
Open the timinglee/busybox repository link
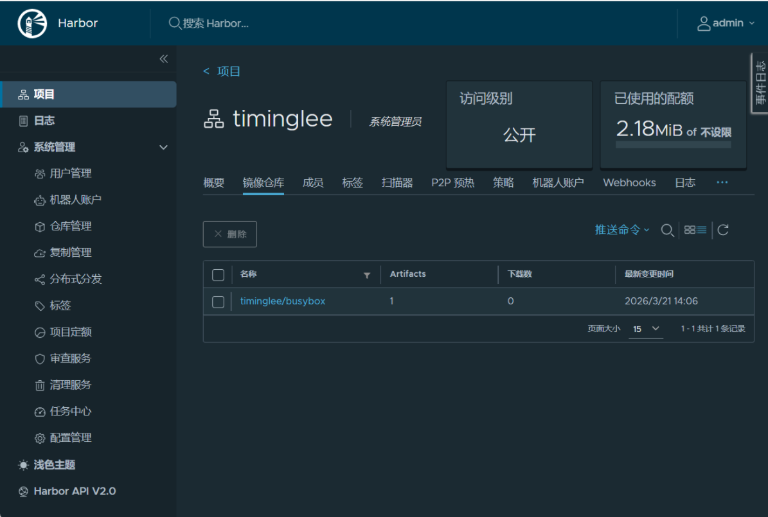[x=283, y=301]
